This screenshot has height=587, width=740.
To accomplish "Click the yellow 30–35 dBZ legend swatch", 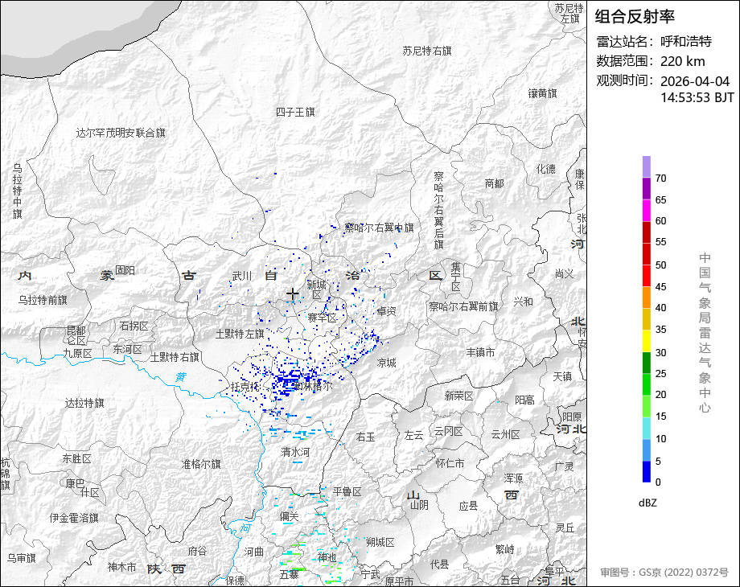I will 646,341.
